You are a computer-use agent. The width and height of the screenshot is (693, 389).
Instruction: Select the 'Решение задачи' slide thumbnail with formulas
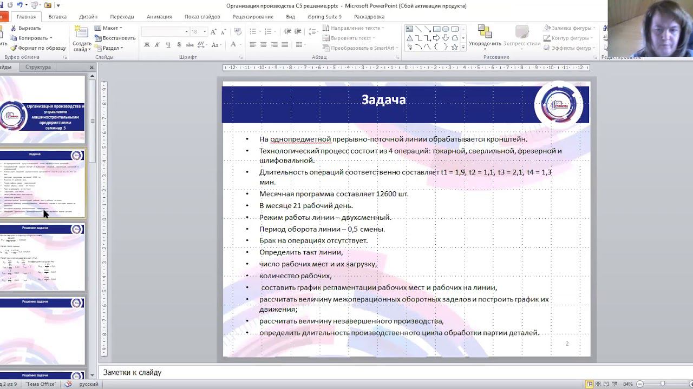pyautogui.click(x=42, y=257)
